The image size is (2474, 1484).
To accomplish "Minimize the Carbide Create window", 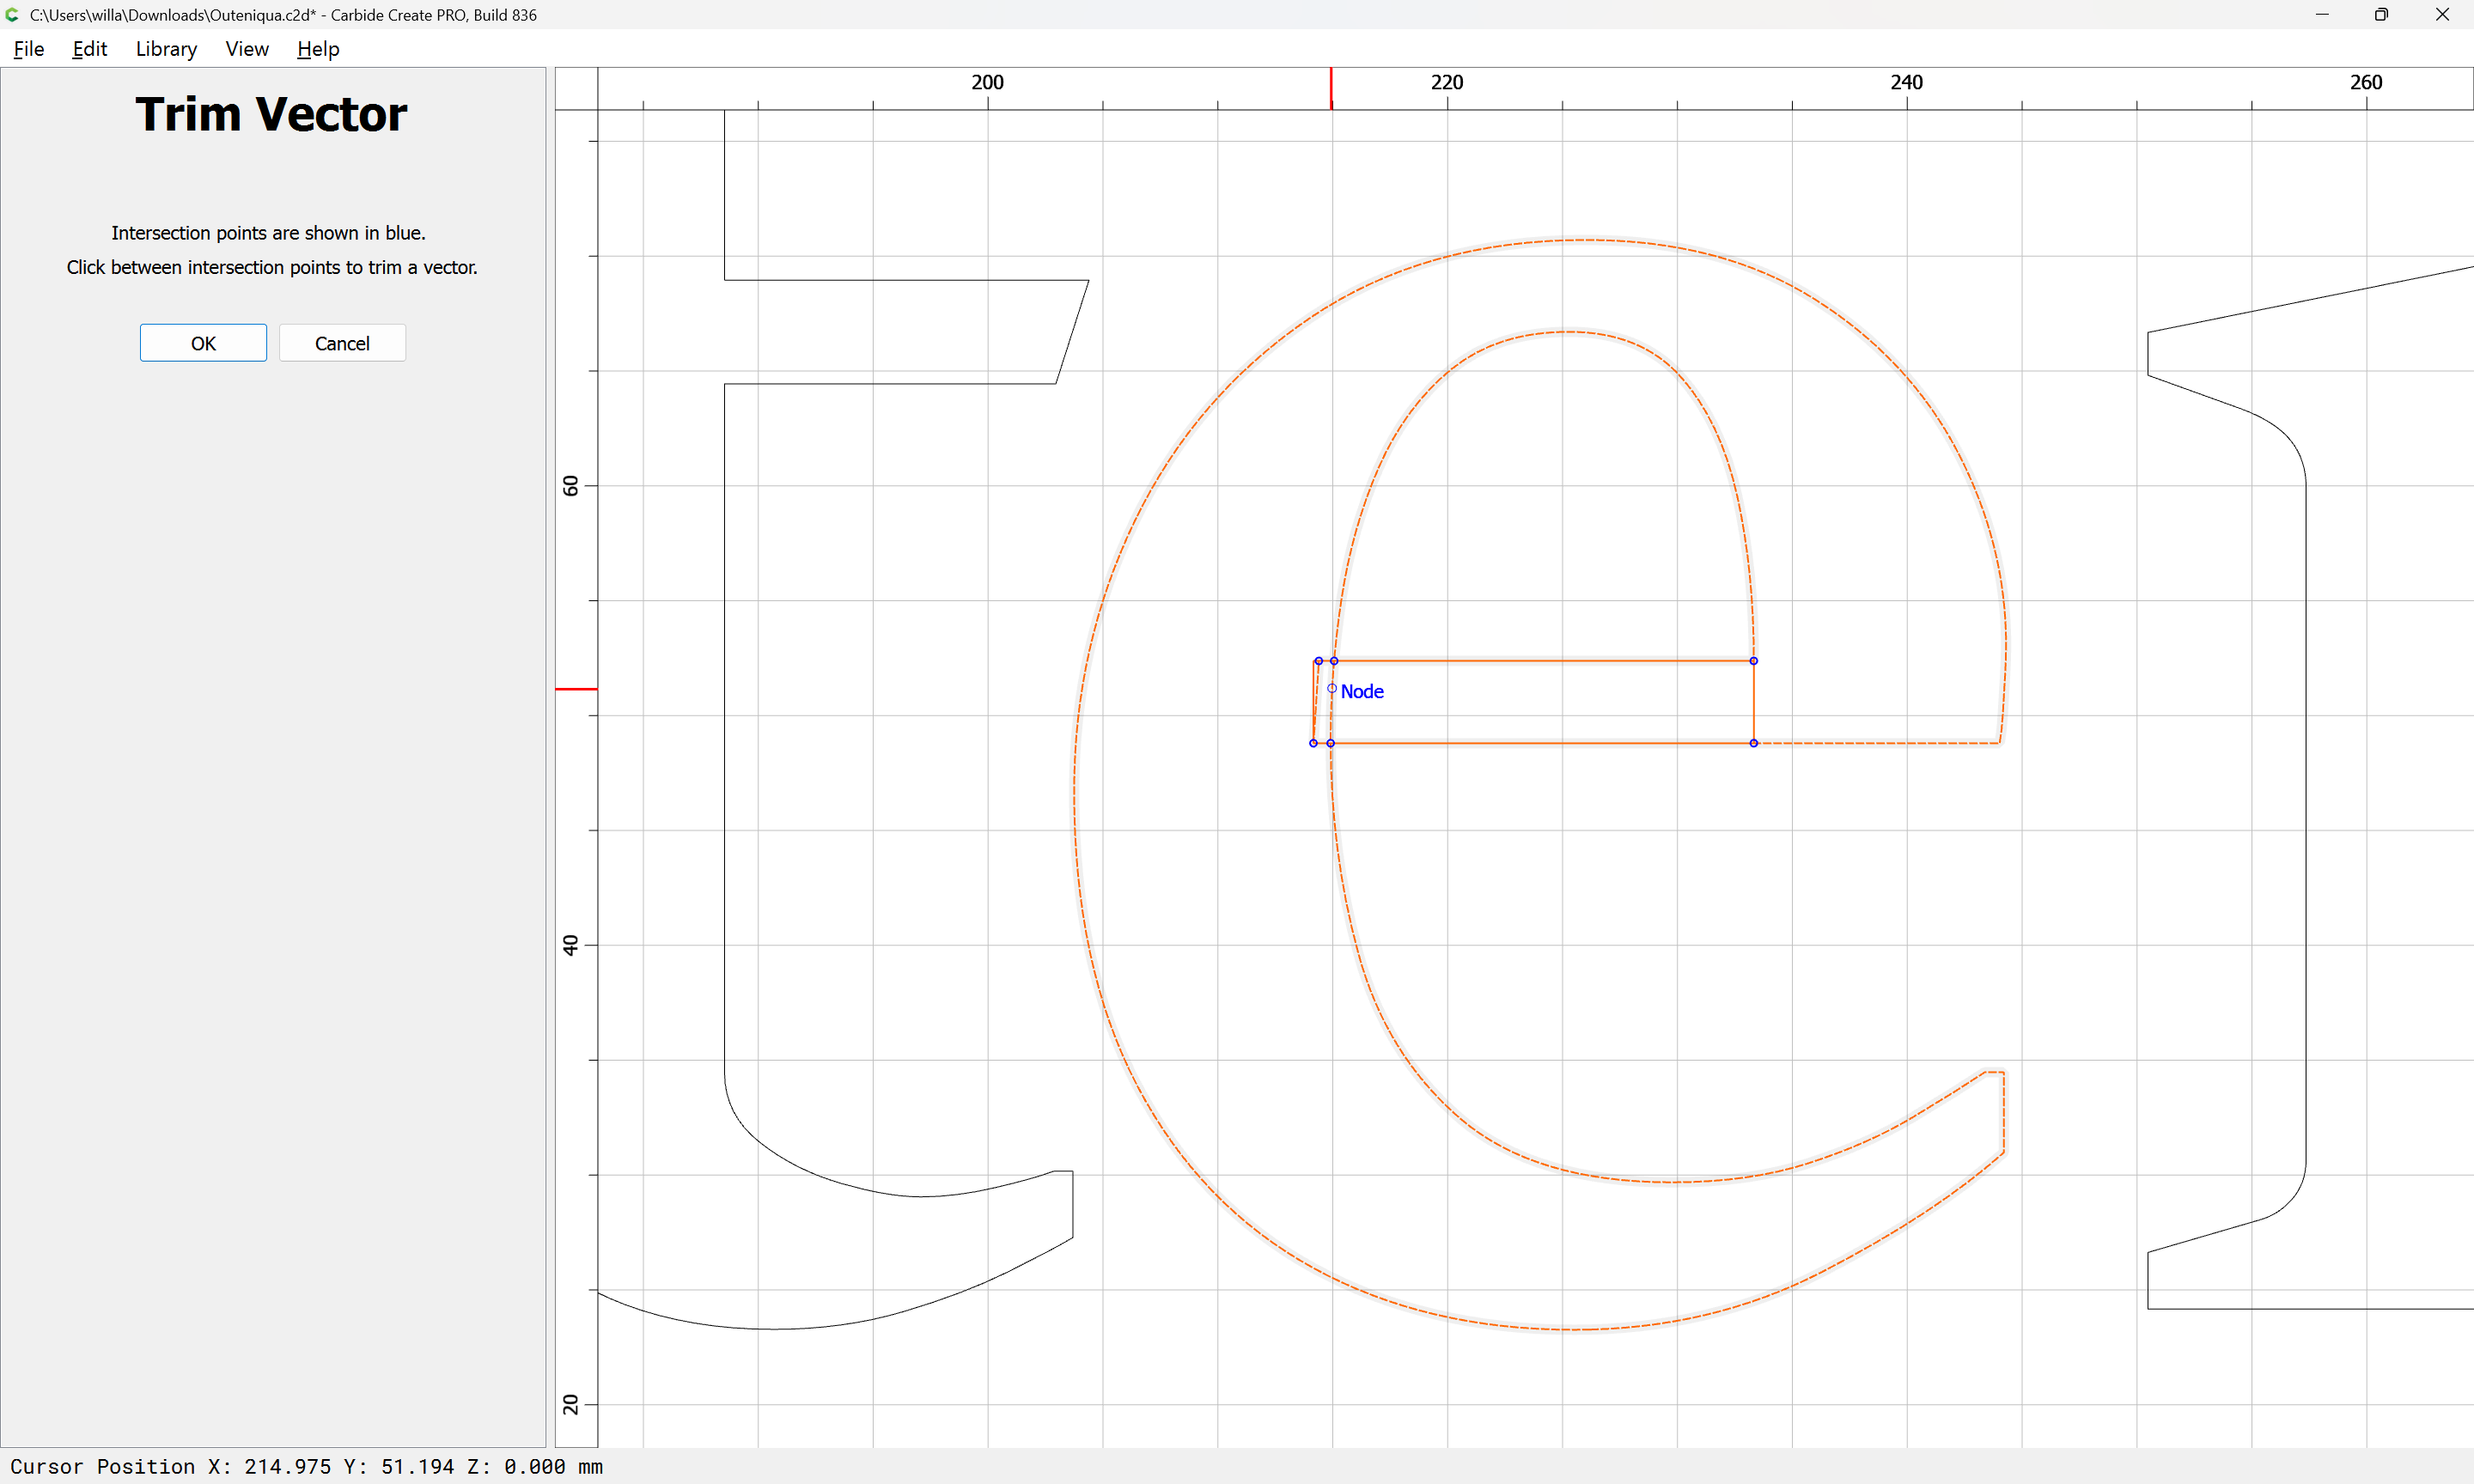I will pos(2321,15).
